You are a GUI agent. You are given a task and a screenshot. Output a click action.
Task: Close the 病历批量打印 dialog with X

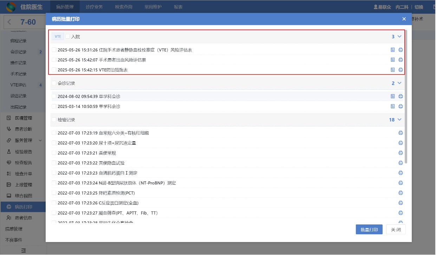tap(404, 19)
